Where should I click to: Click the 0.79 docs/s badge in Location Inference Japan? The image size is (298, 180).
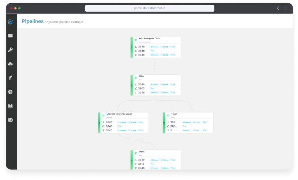[122, 130]
